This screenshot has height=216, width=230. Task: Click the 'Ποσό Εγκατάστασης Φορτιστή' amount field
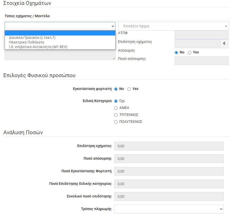[x=169, y=171]
